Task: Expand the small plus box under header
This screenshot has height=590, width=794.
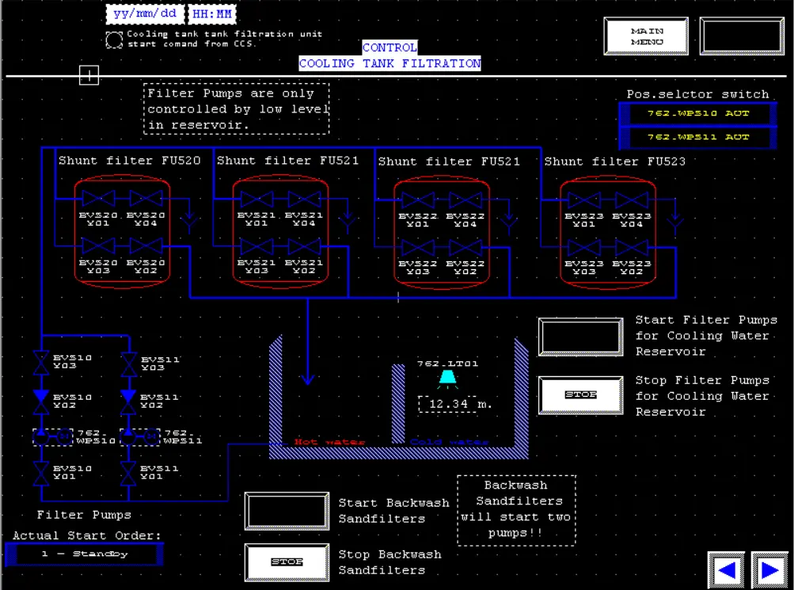Action: 89,76
